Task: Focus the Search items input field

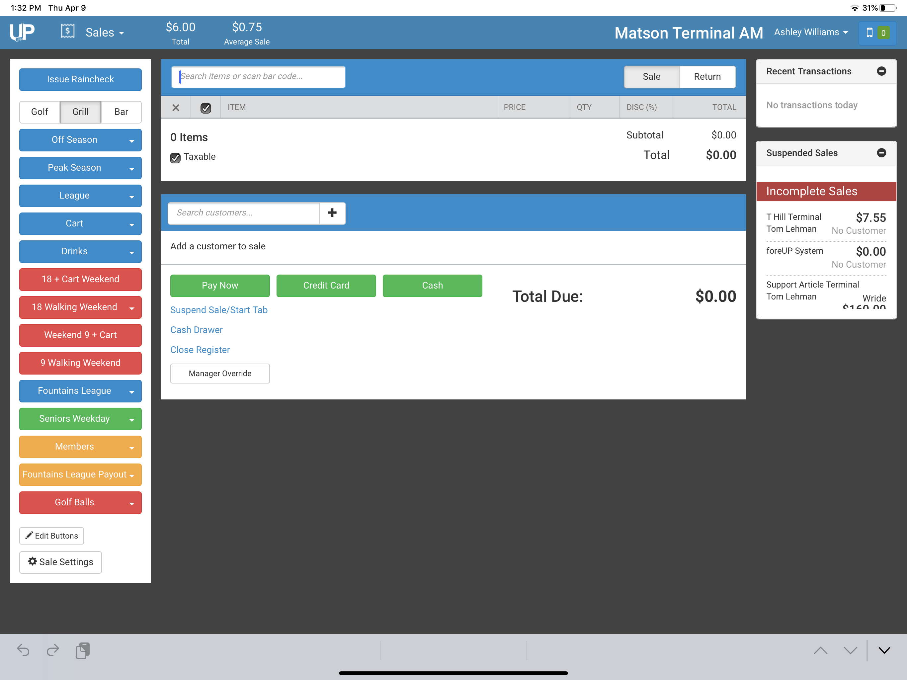Action: (258, 77)
